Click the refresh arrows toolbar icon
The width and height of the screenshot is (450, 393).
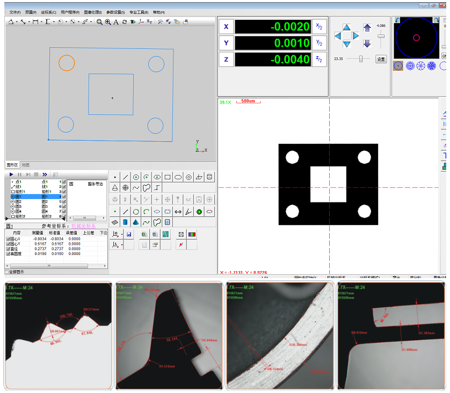(x=125, y=22)
